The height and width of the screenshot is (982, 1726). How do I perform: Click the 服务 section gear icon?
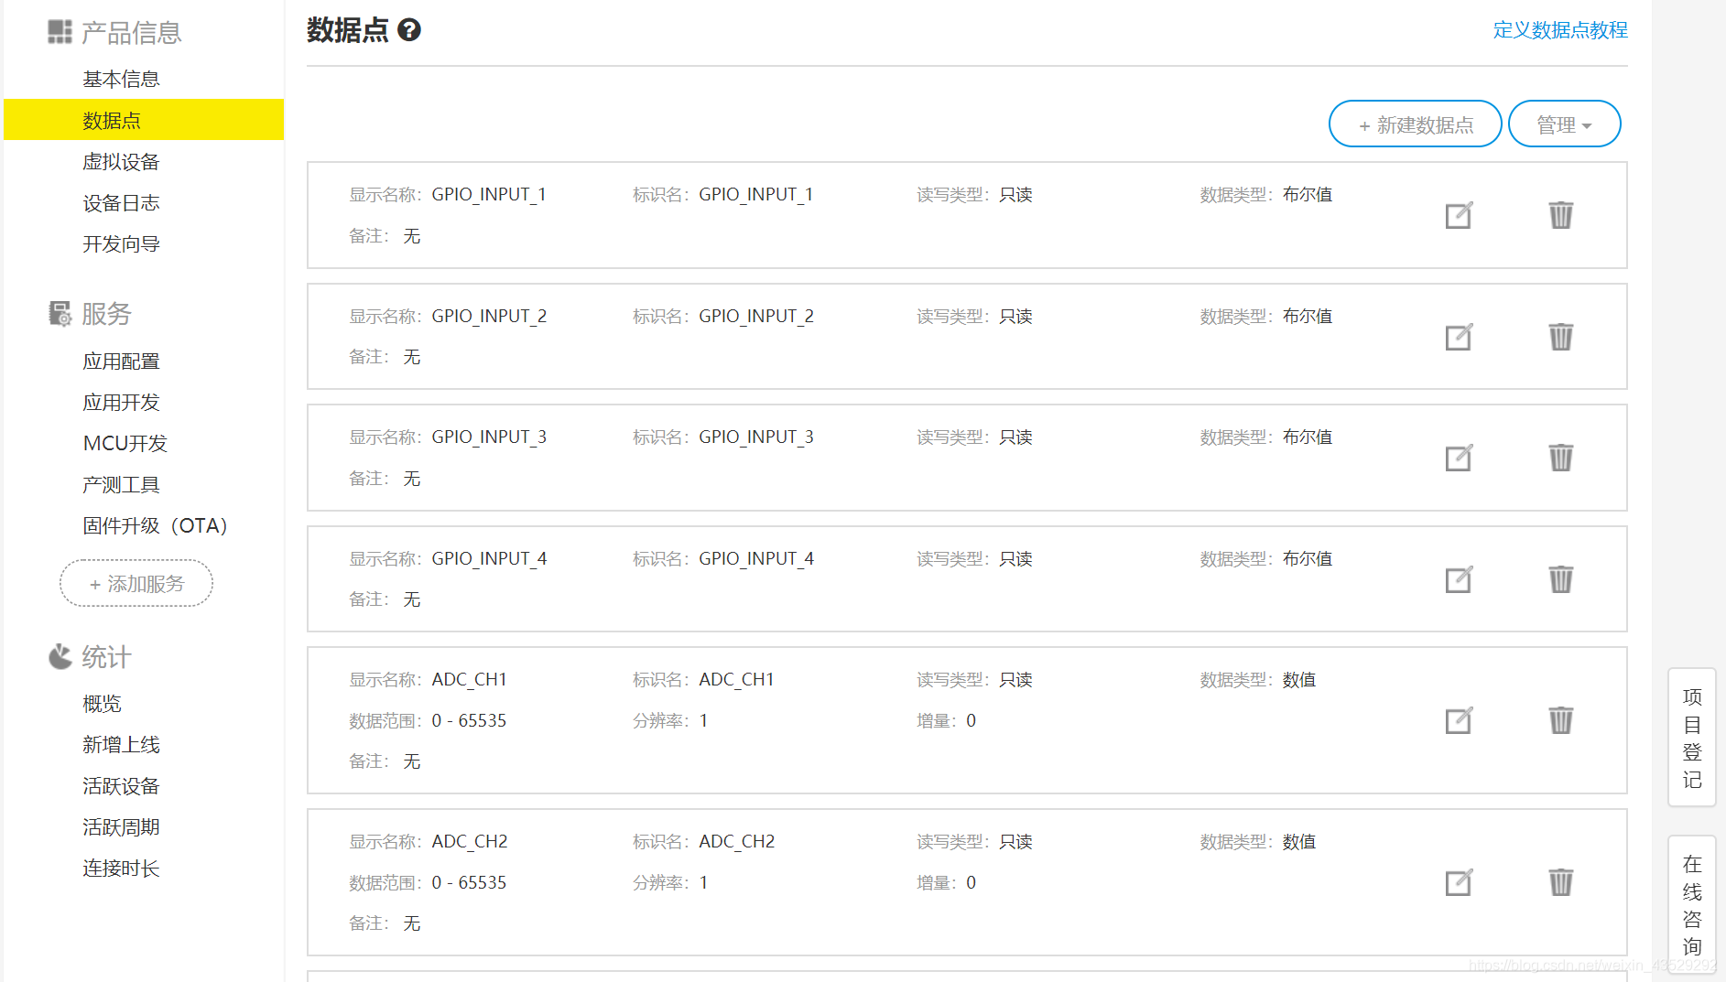59,313
